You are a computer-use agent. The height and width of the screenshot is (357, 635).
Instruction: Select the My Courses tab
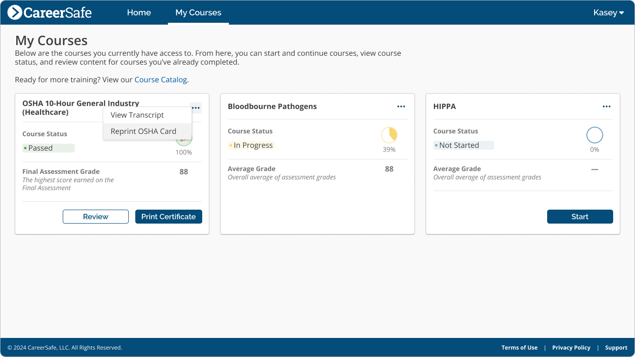pos(198,13)
